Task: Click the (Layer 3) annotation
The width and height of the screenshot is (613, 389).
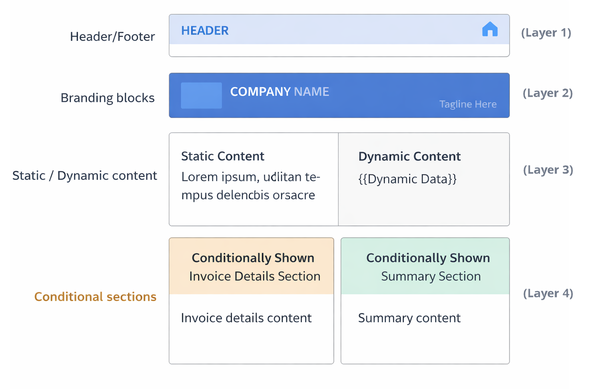Action: tap(548, 170)
